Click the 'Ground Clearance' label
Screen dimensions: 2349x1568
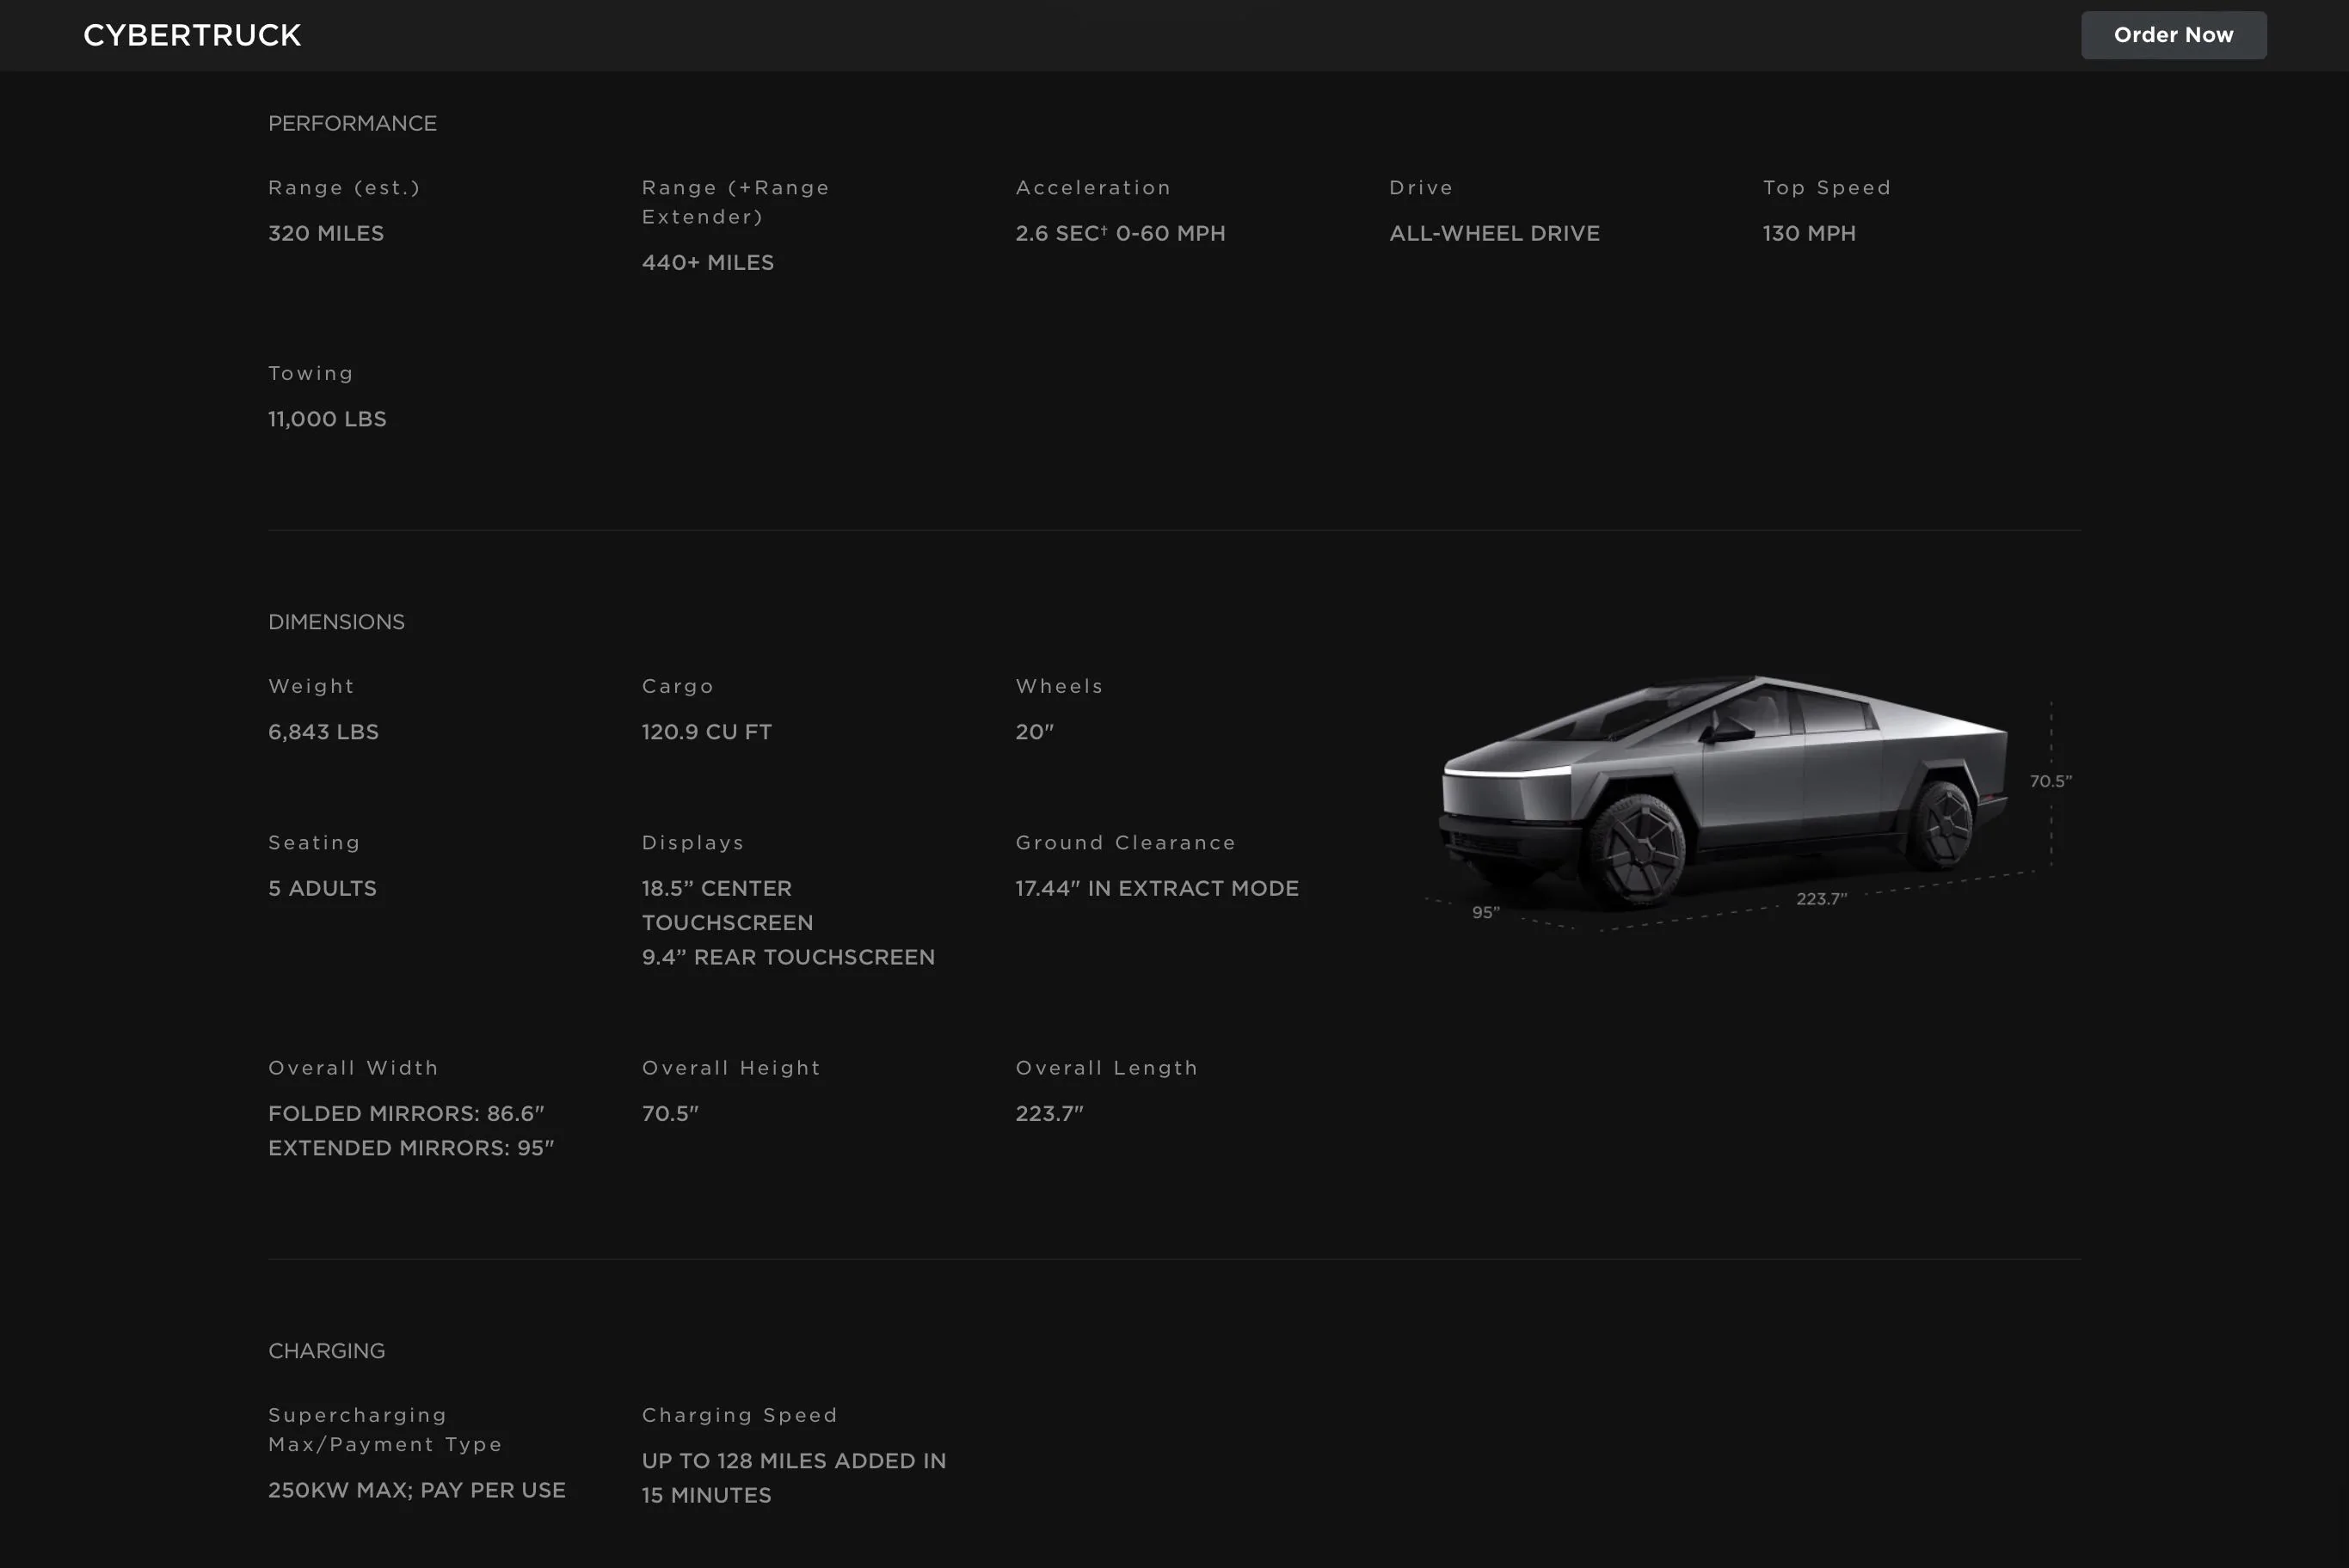[x=1126, y=843]
